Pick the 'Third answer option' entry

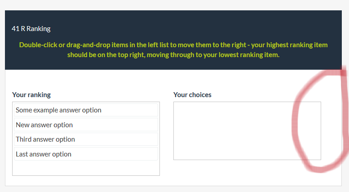pos(45,139)
